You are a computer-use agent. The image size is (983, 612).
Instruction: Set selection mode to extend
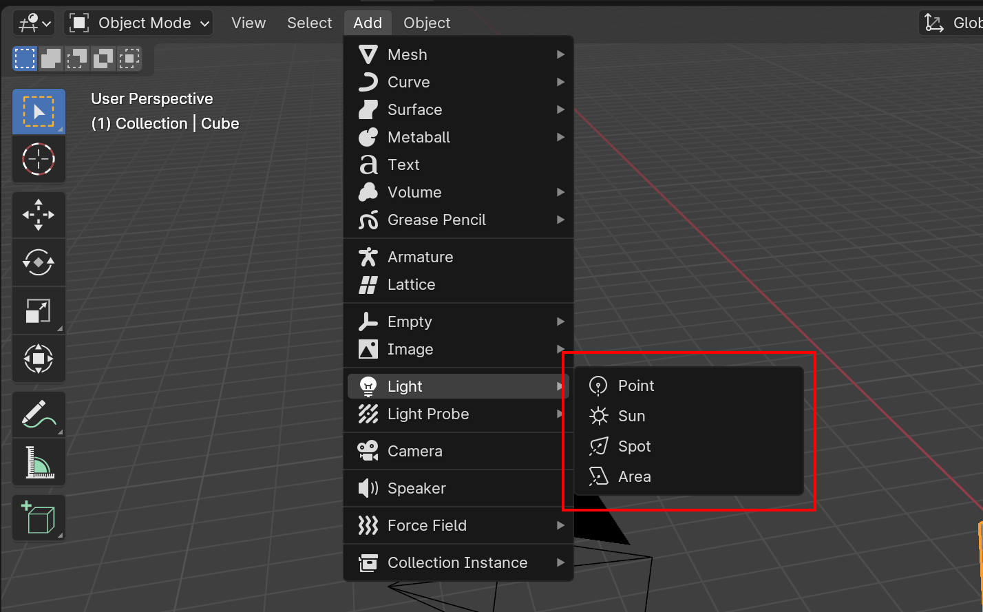[51, 59]
